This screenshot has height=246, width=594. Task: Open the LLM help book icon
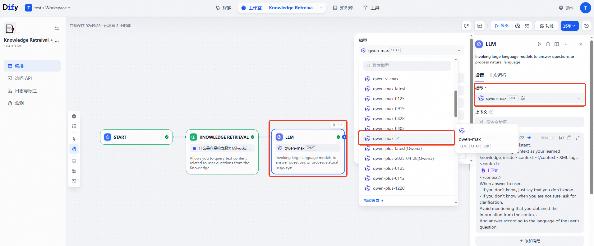pyautogui.click(x=557, y=44)
